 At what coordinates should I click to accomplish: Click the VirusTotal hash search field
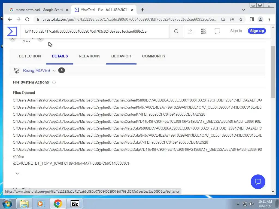click(95, 32)
